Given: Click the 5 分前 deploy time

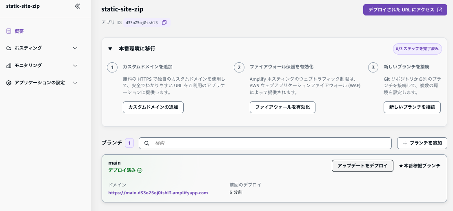Looking at the screenshot, I should pyautogui.click(x=236, y=193).
